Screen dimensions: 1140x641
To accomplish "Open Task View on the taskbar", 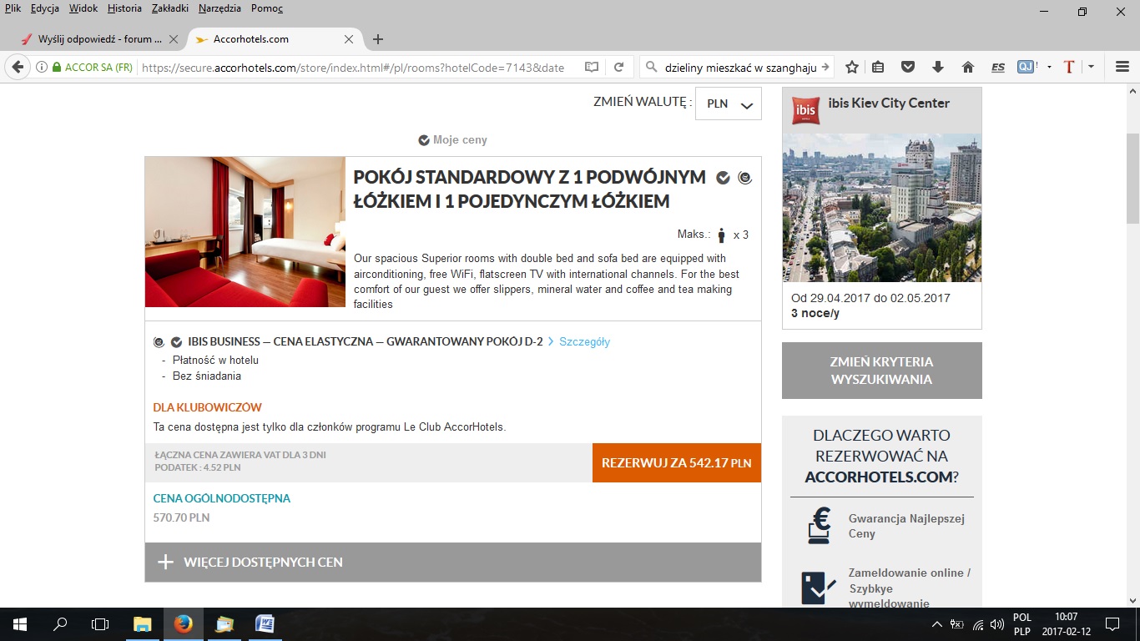I will tap(100, 624).
